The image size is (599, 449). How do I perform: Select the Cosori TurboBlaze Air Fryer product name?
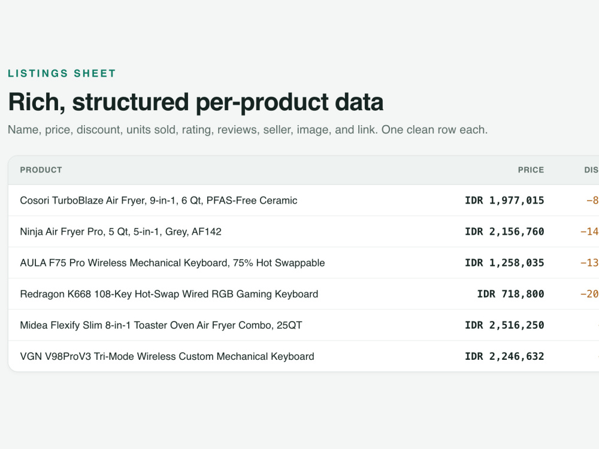[x=159, y=201]
